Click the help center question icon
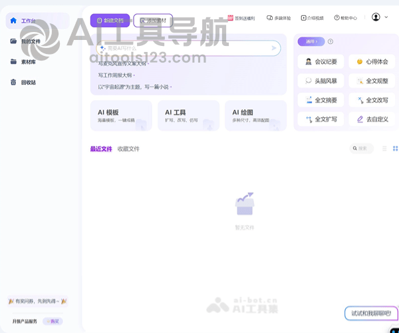This screenshot has width=399, height=333. pos(336,17)
